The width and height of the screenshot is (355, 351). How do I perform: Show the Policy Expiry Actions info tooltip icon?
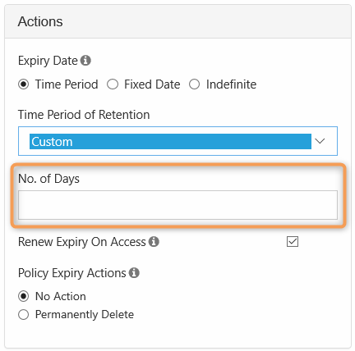pyautogui.click(x=134, y=273)
